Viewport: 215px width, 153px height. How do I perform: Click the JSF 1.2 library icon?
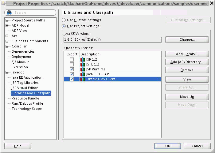[83, 60]
